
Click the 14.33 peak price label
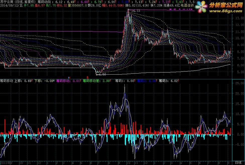[x=136, y=11]
